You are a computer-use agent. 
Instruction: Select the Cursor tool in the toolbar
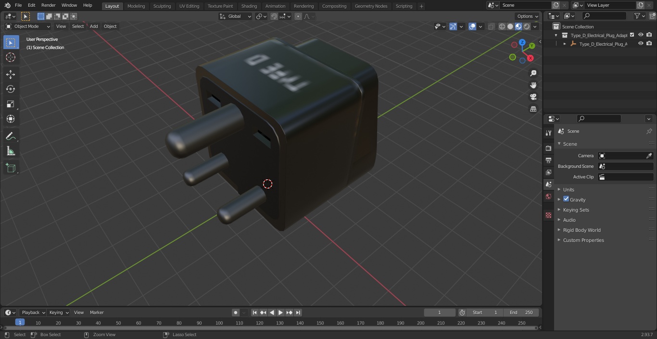[x=11, y=57]
